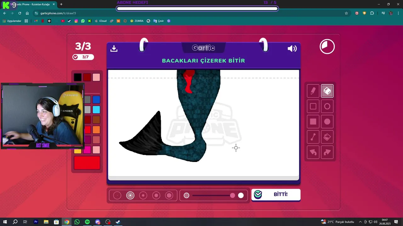Select the brown palette color
The width and height of the screenshot is (403, 226).
click(96, 120)
